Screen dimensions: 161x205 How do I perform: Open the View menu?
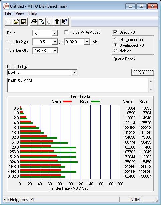(20, 13)
